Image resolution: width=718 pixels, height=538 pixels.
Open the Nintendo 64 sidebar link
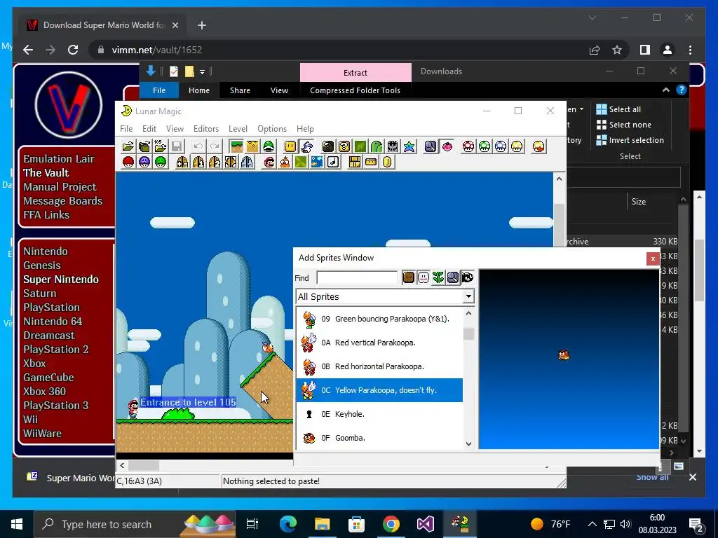(x=53, y=321)
